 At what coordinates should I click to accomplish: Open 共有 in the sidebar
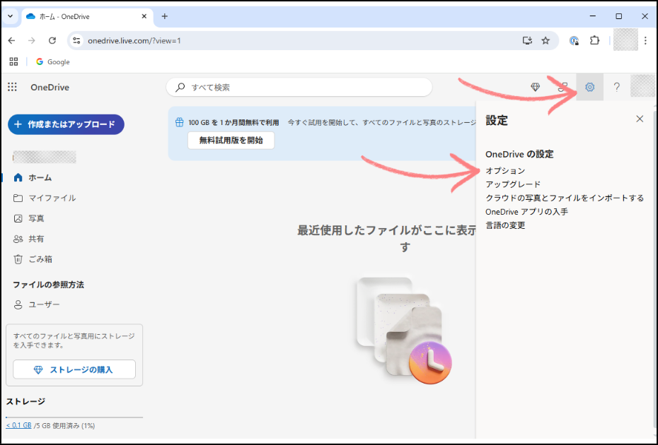tap(29, 239)
